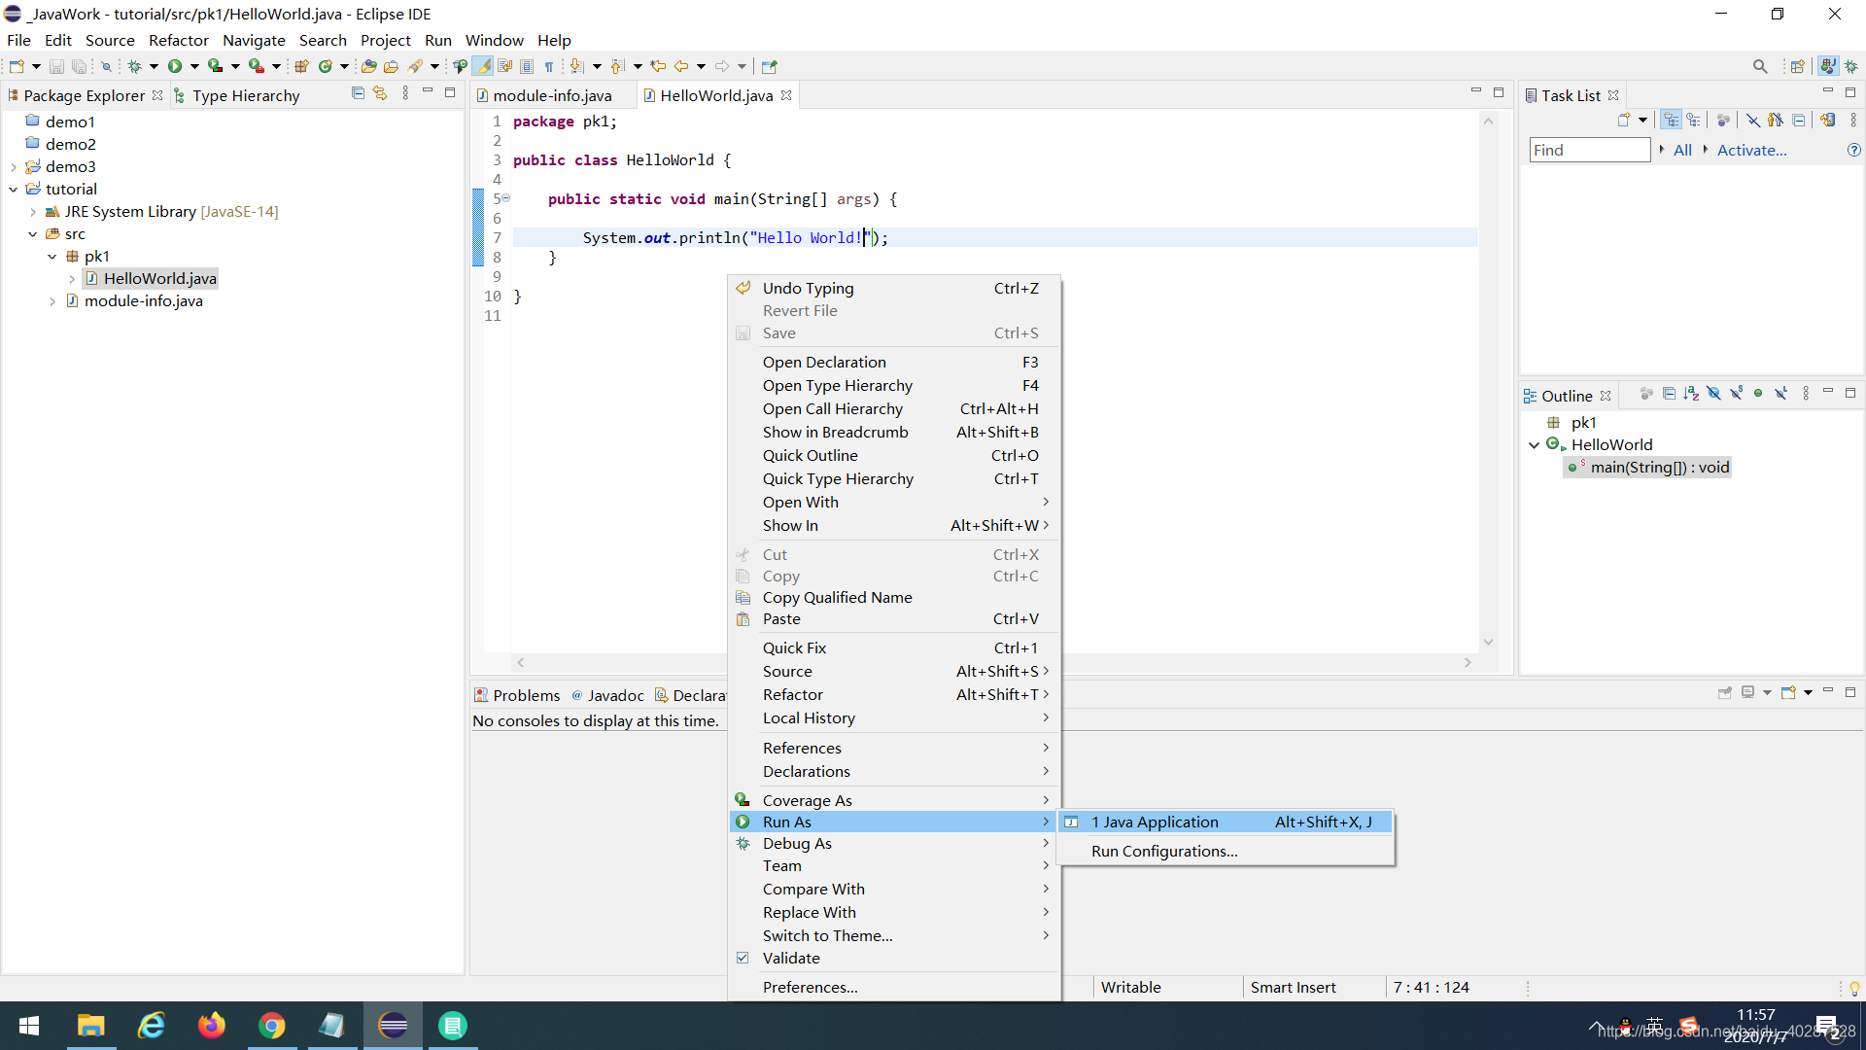1866x1050 pixels.
Task: Click the Open Perspective icon in toolbar
Action: (x=1797, y=67)
